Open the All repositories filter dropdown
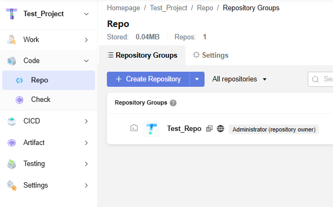 239,79
